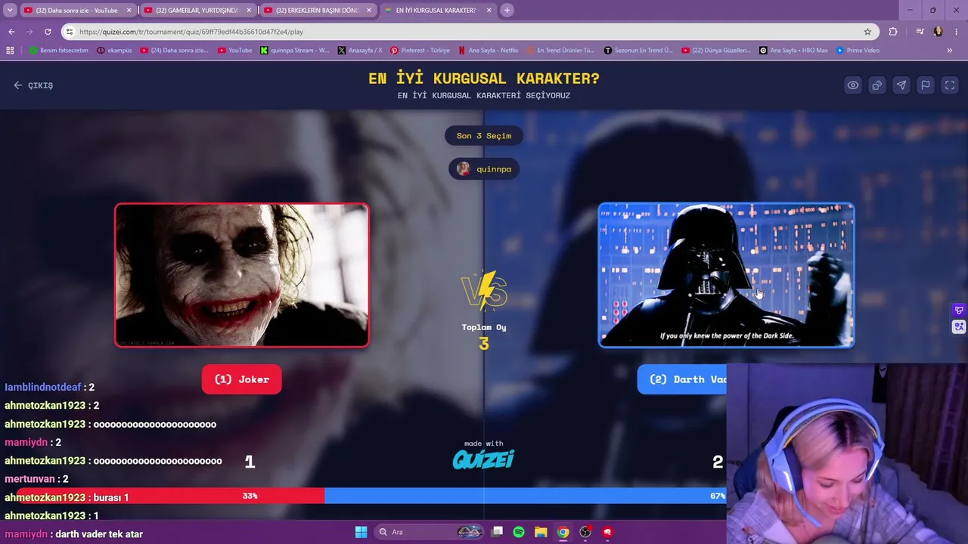Share the quiz with the paper-plane icon

[901, 85]
